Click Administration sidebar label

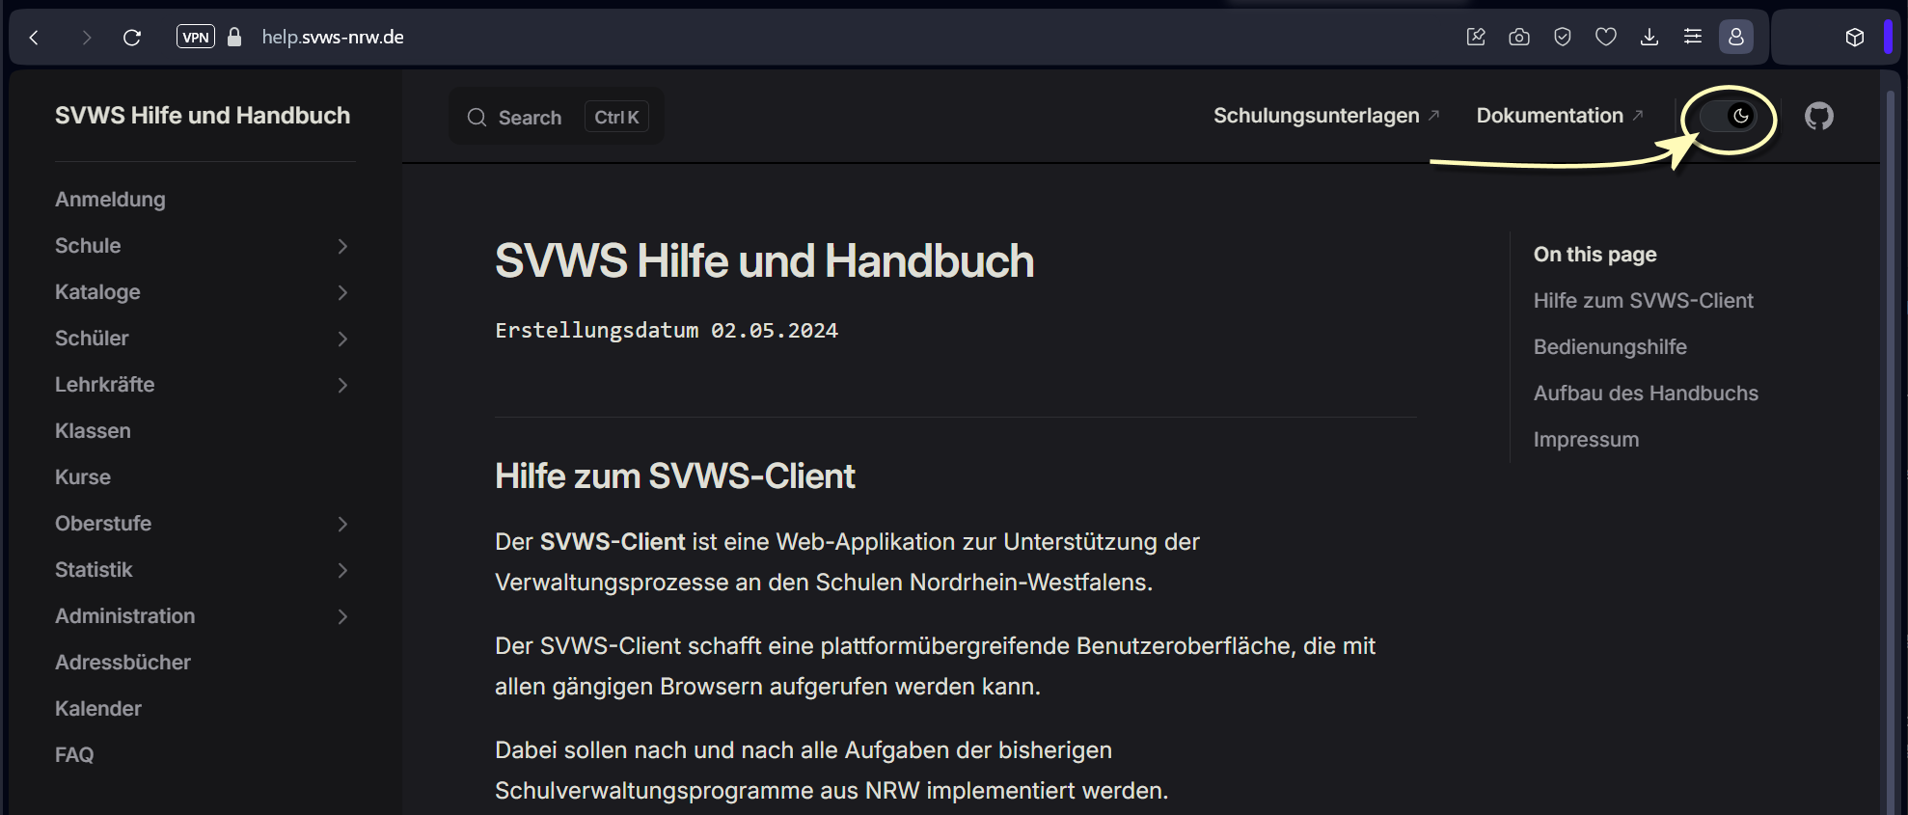coord(124,616)
